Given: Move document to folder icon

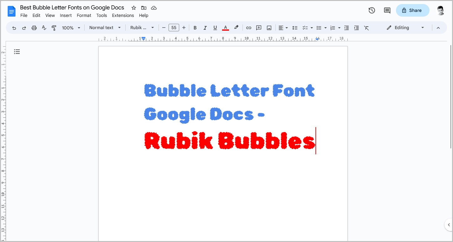Looking at the screenshot, I should tap(144, 8).
